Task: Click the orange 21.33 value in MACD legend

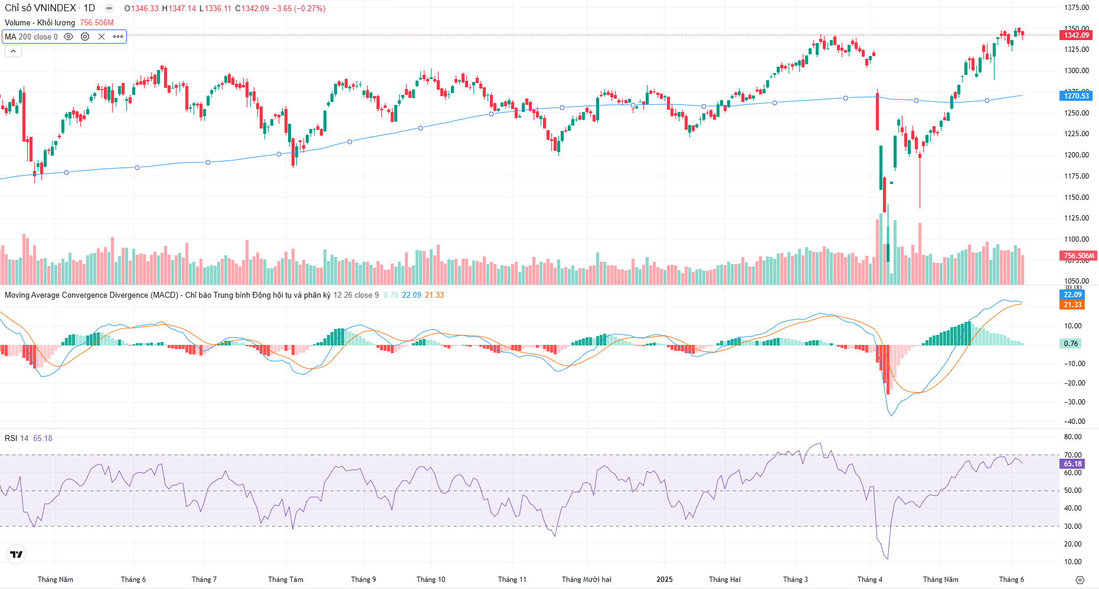Action: pos(434,295)
